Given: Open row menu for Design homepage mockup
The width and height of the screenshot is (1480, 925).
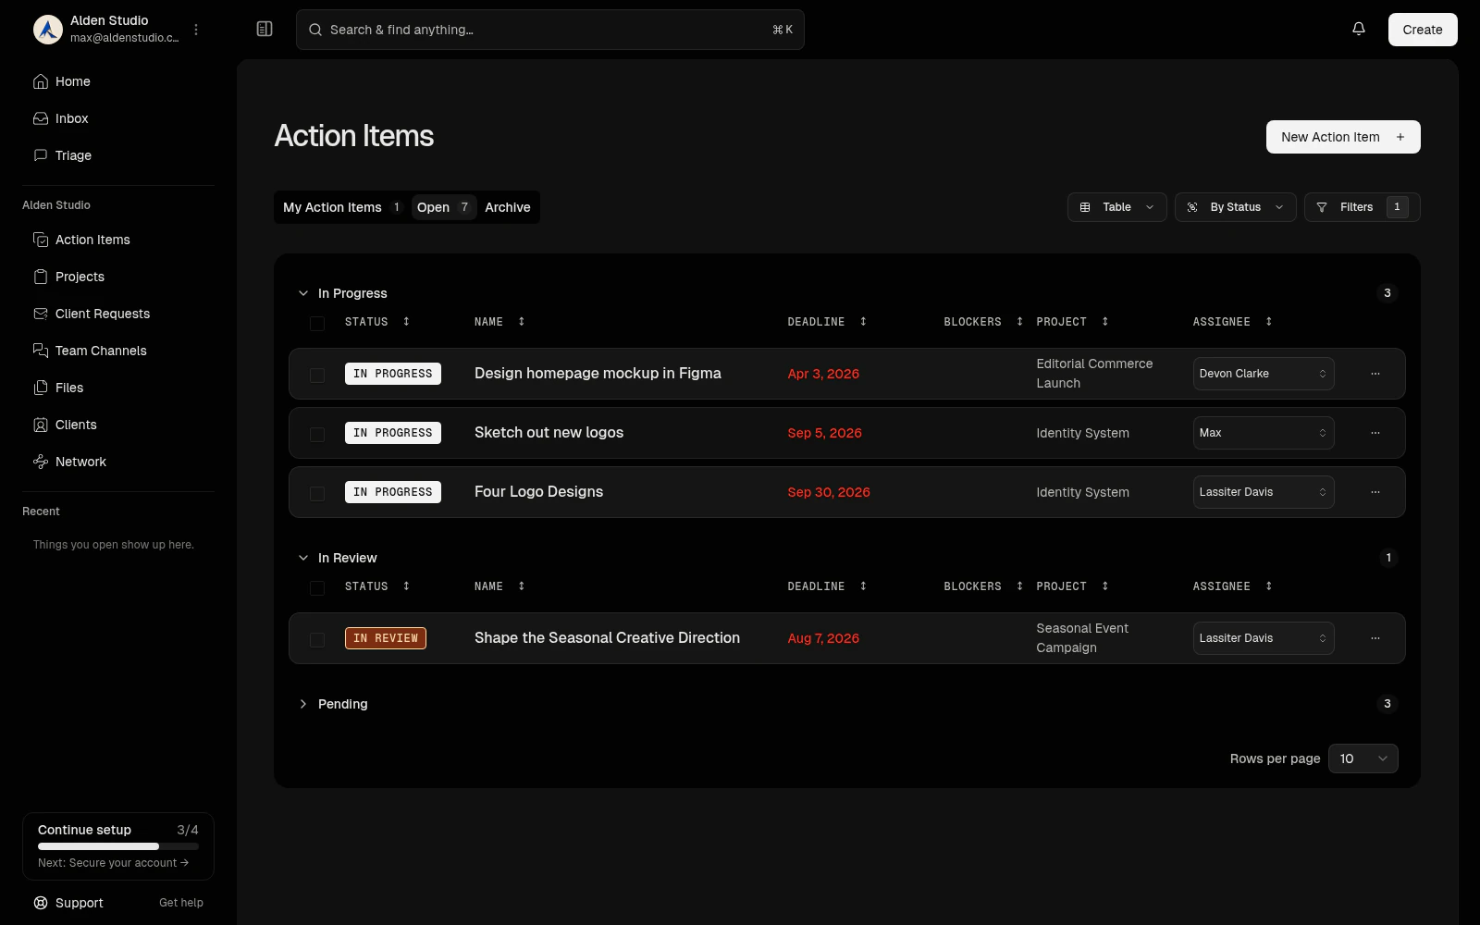Looking at the screenshot, I should [1375, 374].
